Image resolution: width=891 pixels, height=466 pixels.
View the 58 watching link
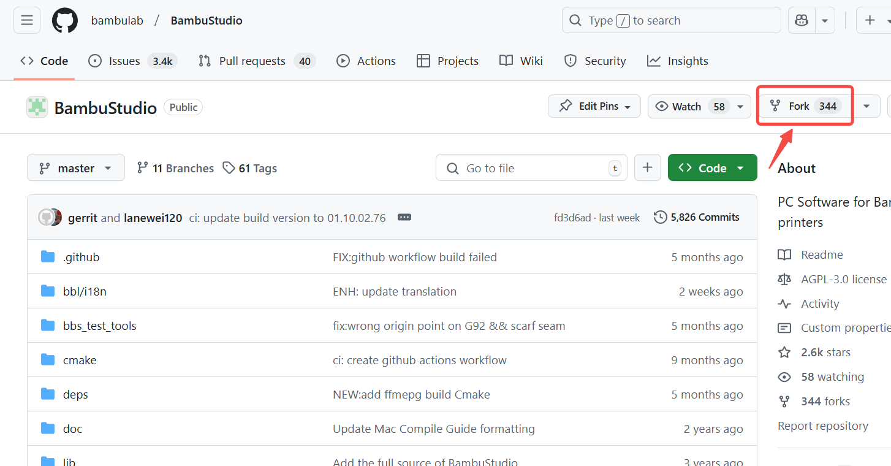(821, 377)
